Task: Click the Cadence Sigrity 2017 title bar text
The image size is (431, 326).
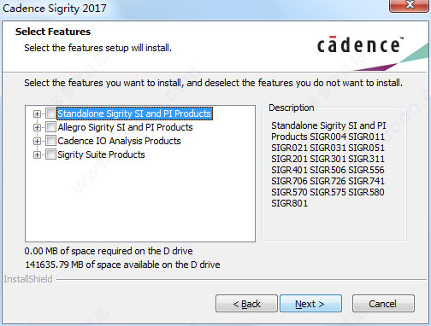Action: click(x=55, y=9)
